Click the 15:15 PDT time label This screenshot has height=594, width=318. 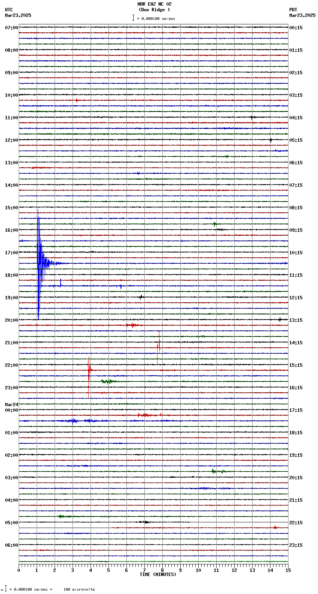(x=296, y=365)
